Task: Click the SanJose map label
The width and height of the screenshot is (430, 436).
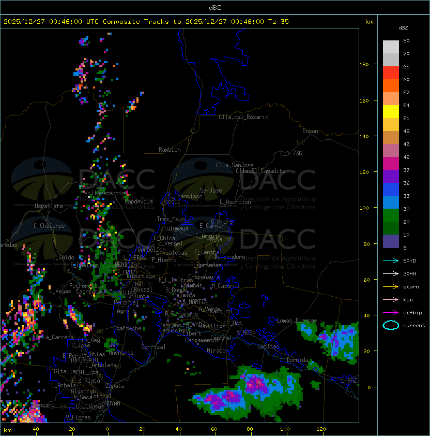Action: pyautogui.click(x=211, y=191)
